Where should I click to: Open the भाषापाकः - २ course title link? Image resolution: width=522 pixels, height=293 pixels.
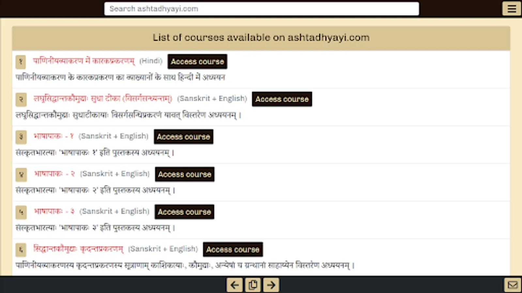[x=54, y=174]
